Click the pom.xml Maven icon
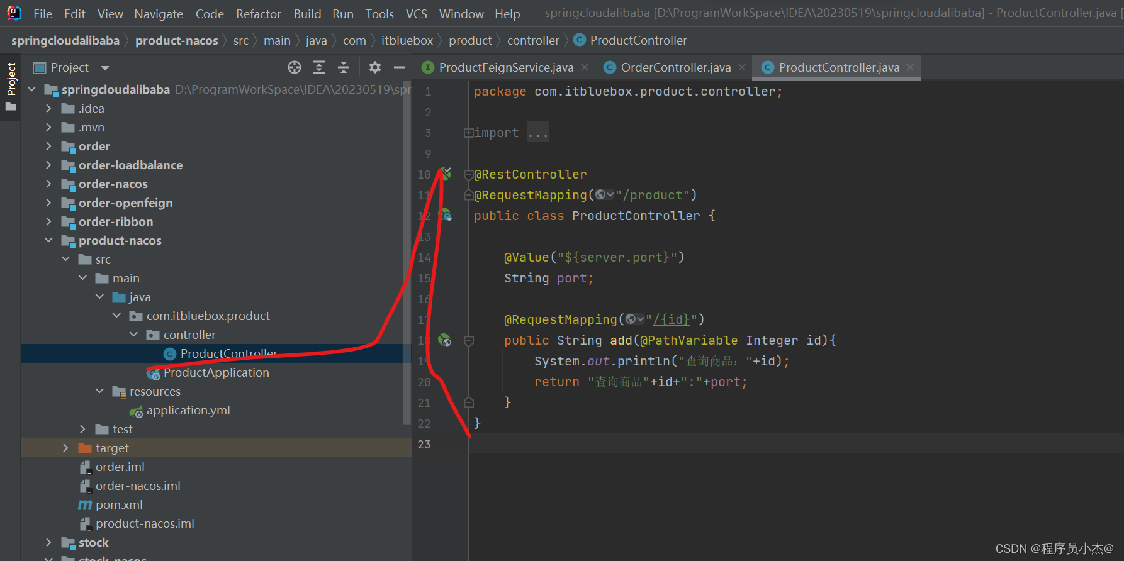Viewport: 1124px width, 561px height. 85,504
